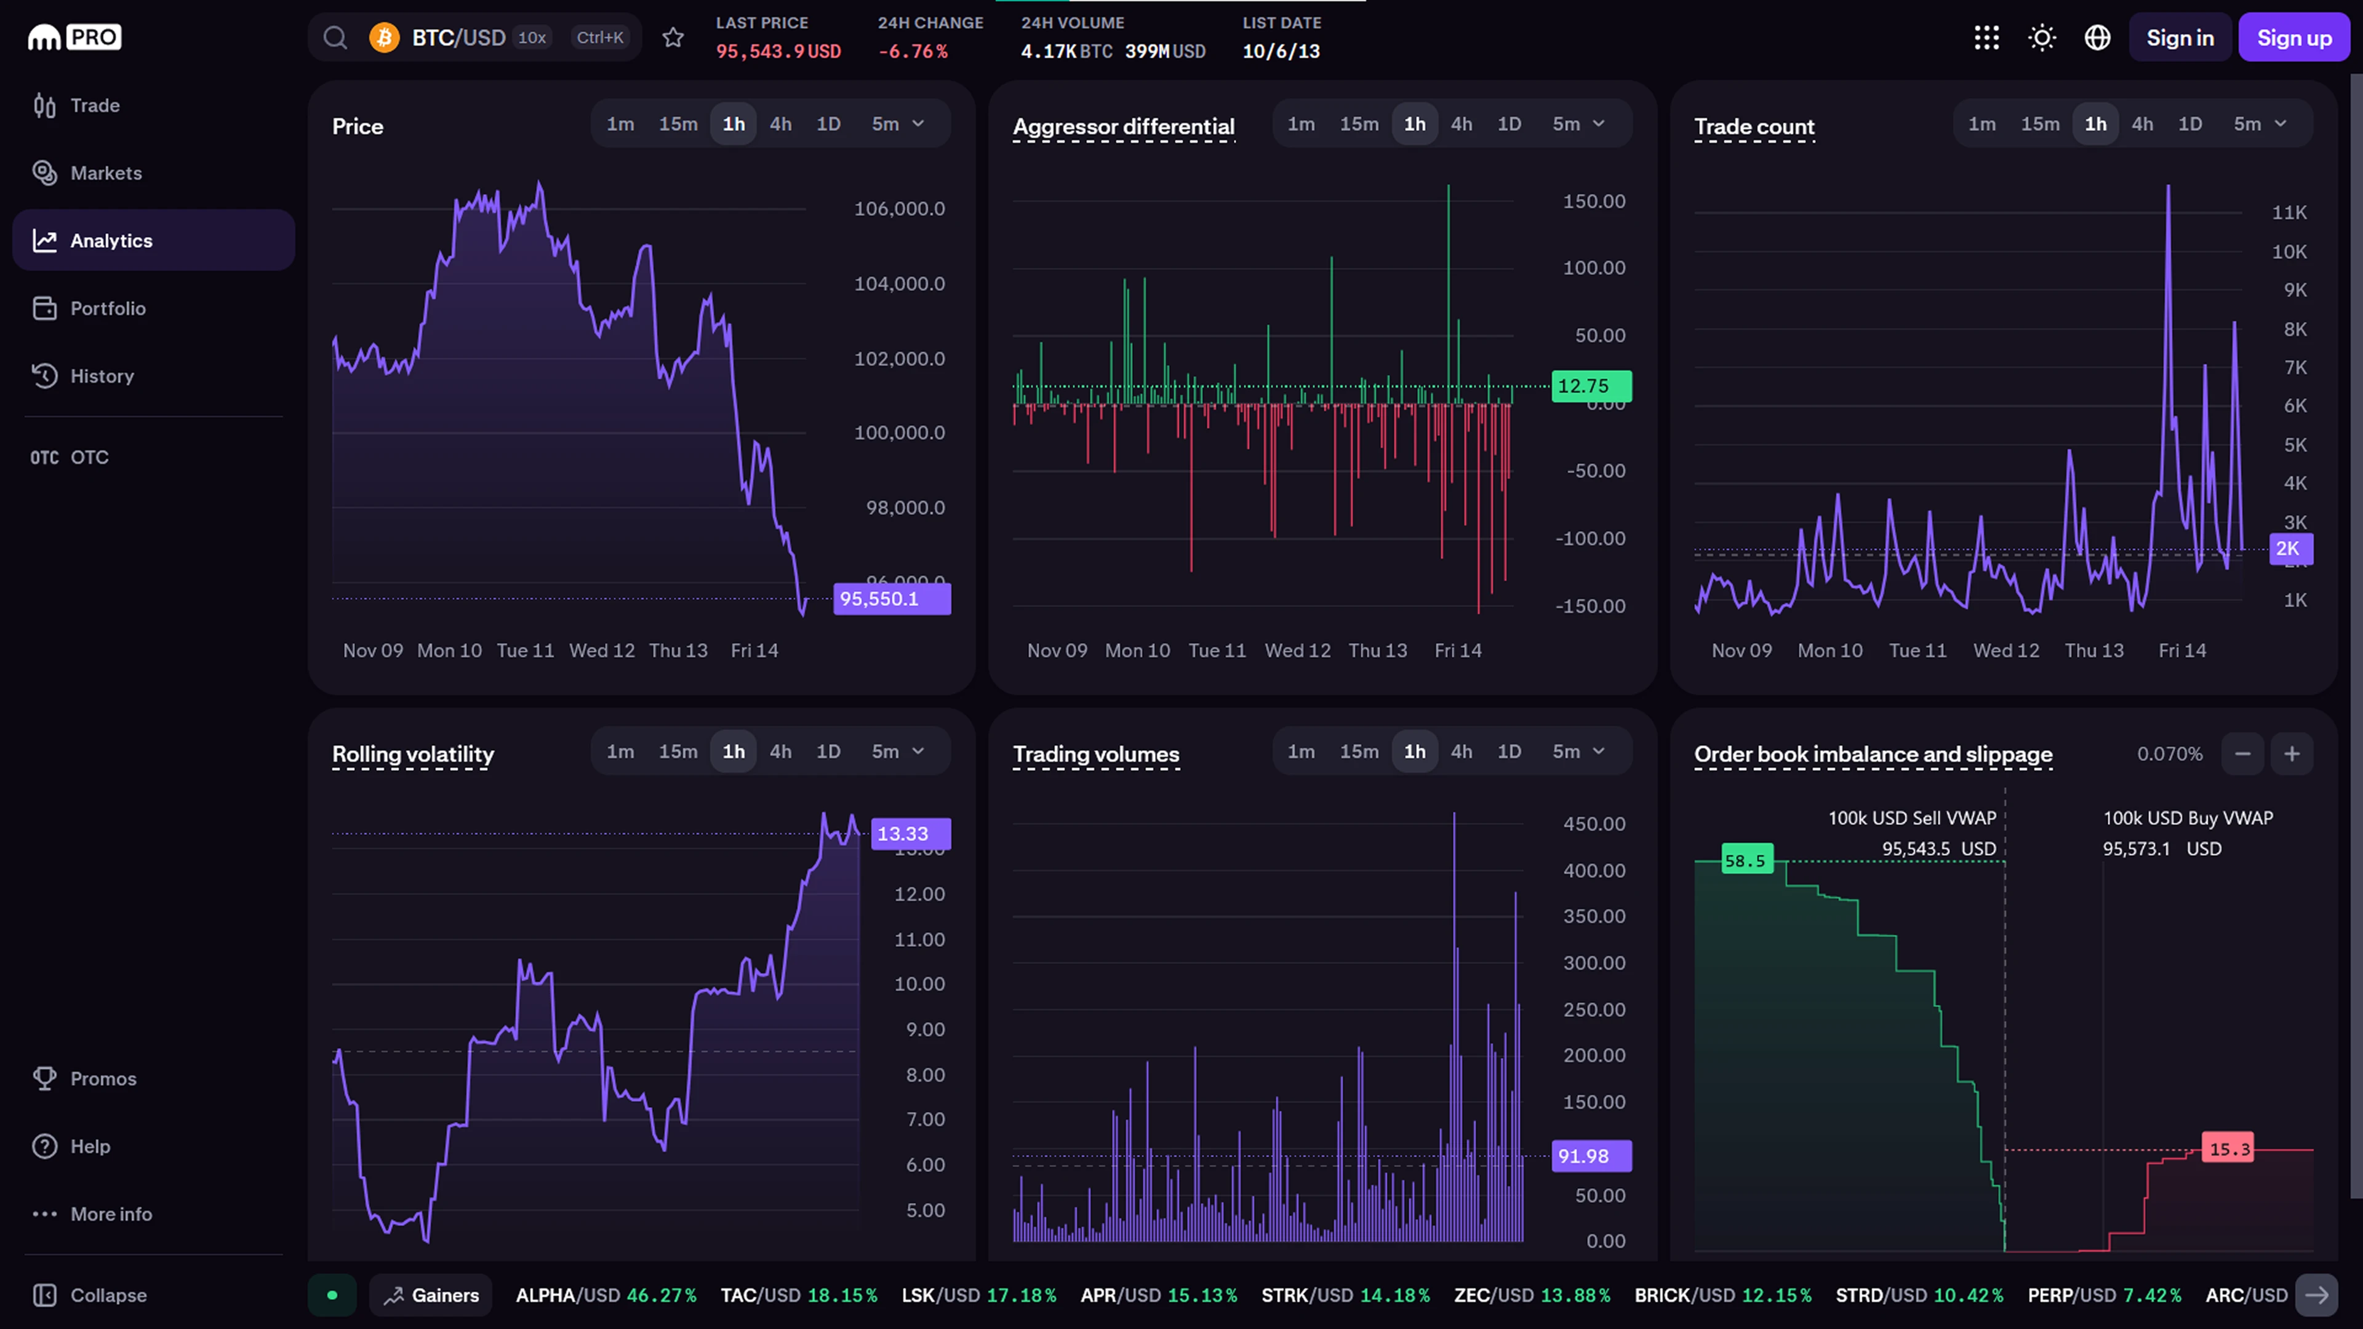Open 5m dropdown on Trade count chart
Viewport: 2363px width, 1329px height.
[x=2260, y=124]
